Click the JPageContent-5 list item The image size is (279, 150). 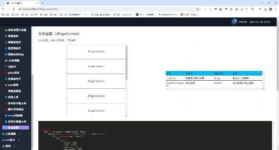click(x=96, y=110)
